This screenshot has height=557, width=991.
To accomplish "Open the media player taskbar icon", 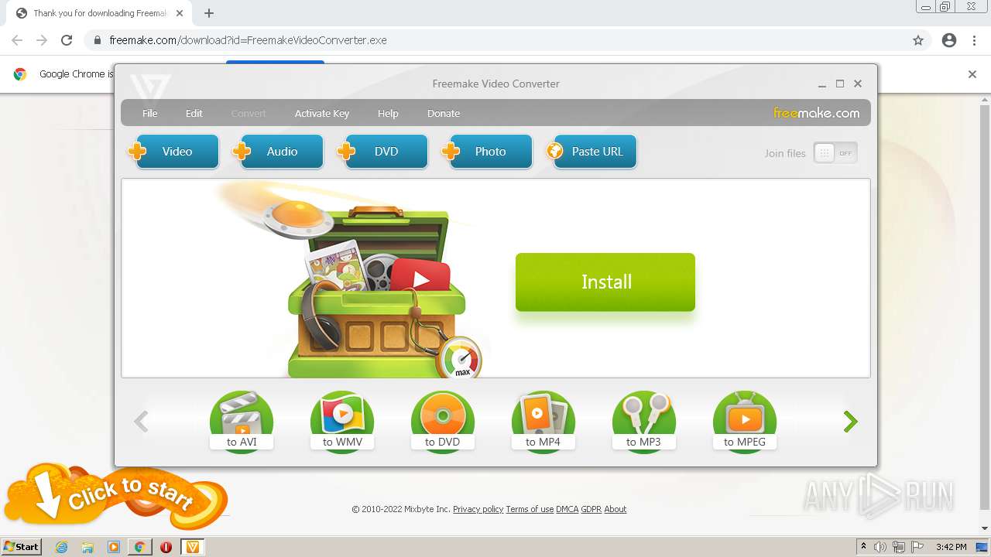I will (x=114, y=547).
